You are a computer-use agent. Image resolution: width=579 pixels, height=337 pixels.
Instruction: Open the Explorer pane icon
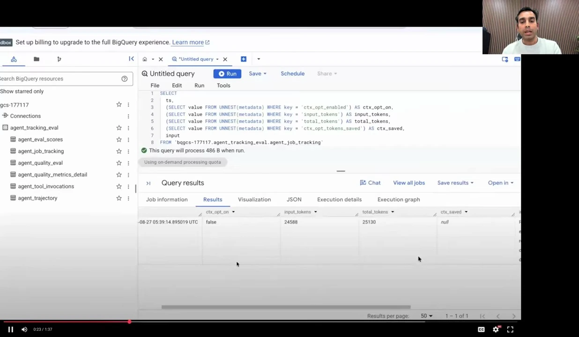[14, 59]
